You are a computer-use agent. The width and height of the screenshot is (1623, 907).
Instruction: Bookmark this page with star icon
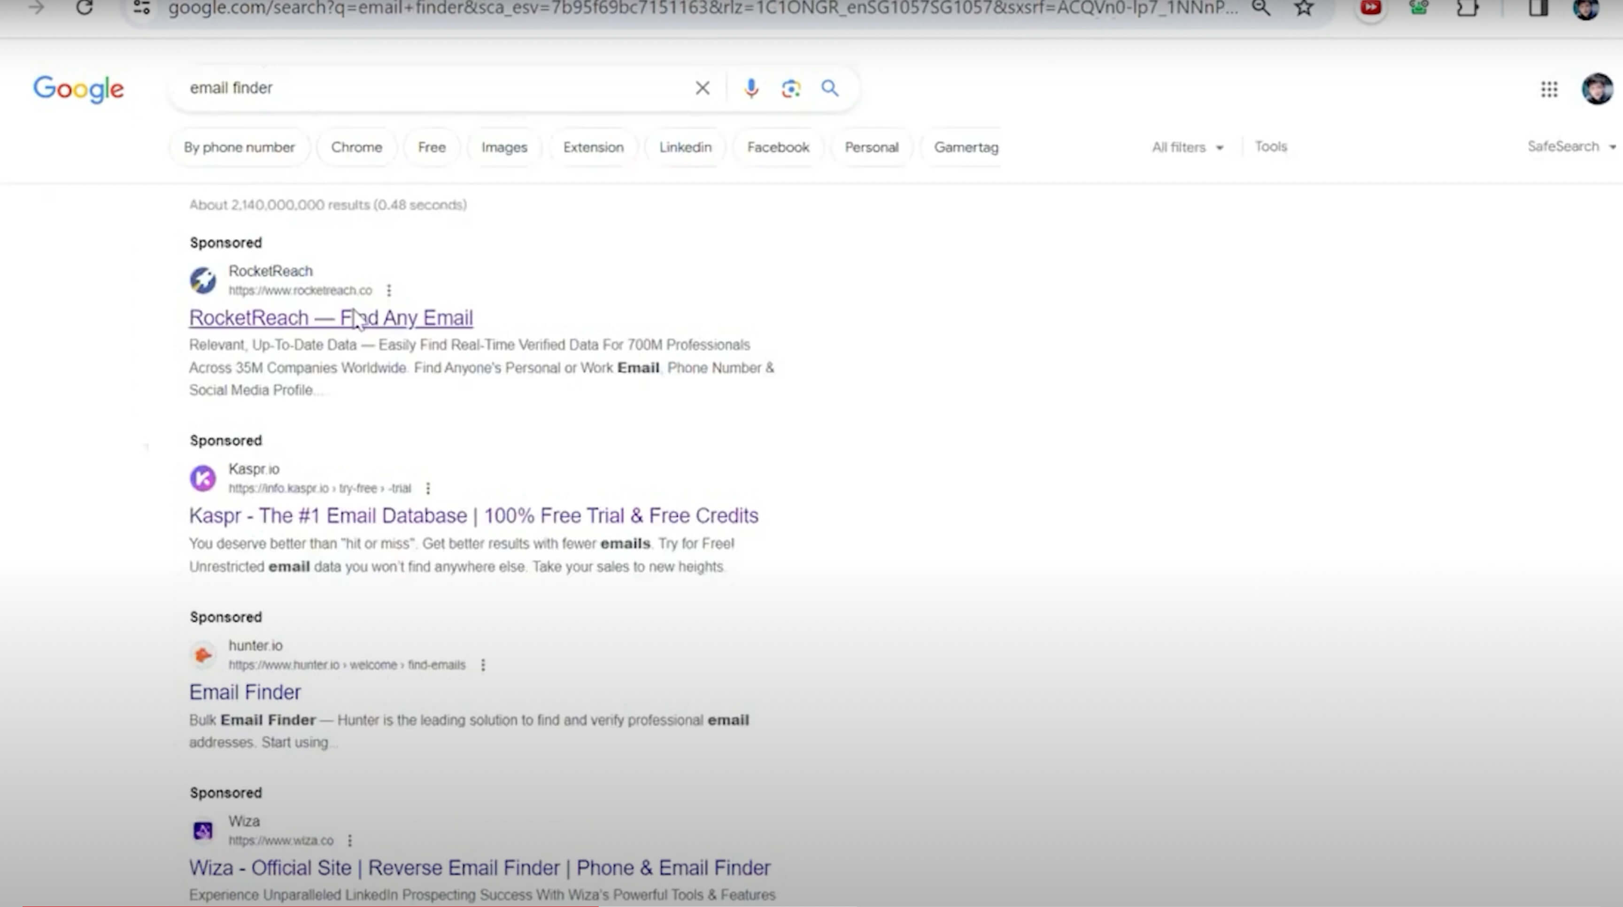pos(1304,8)
